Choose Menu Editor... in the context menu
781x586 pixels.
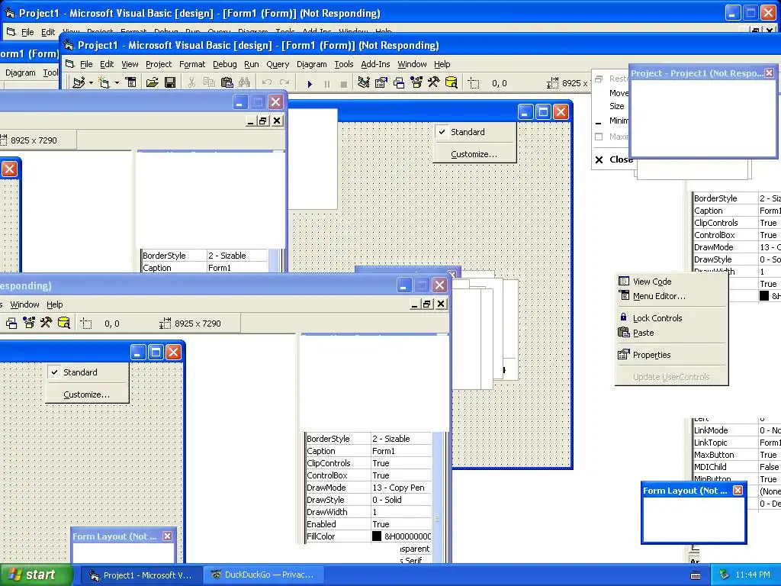tap(671, 296)
